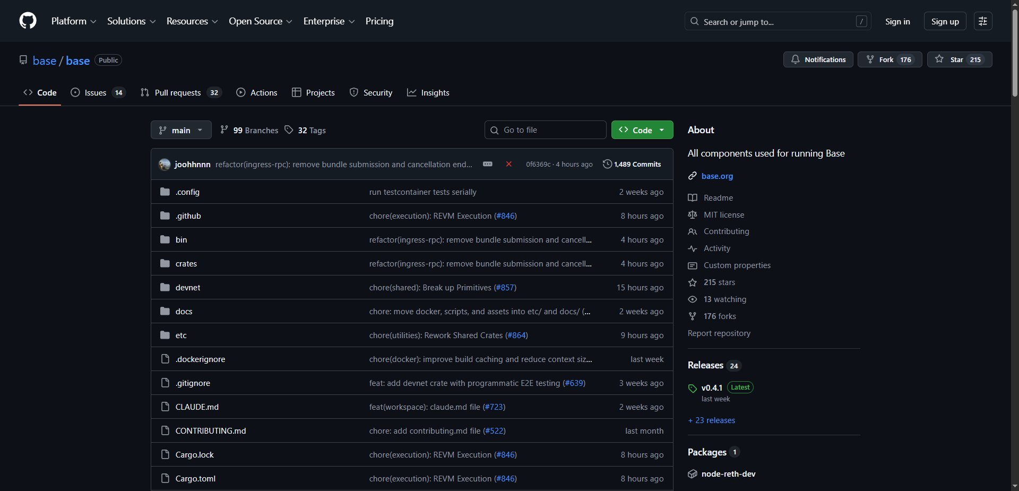Open the MIT license link
Image resolution: width=1019 pixels, height=491 pixels.
[x=716, y=214]
